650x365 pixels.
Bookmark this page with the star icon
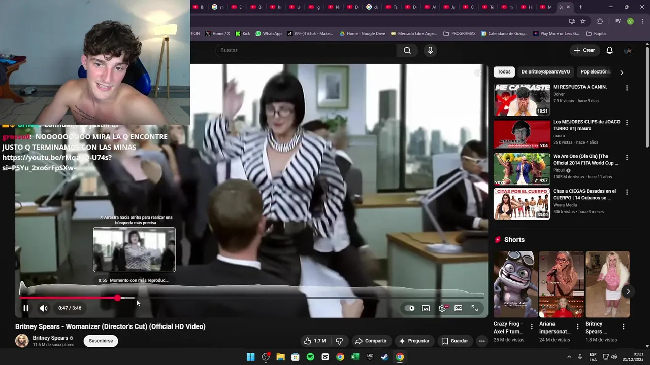[583, 21]
